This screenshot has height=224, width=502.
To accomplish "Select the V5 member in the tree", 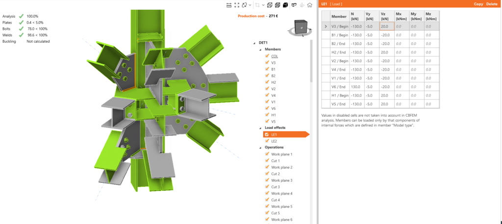I will click(274, 121).
